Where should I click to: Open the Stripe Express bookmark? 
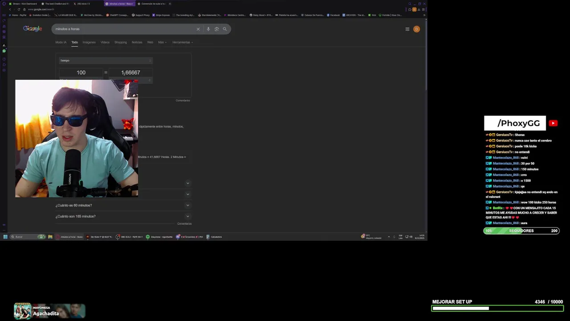coord(161,15)
